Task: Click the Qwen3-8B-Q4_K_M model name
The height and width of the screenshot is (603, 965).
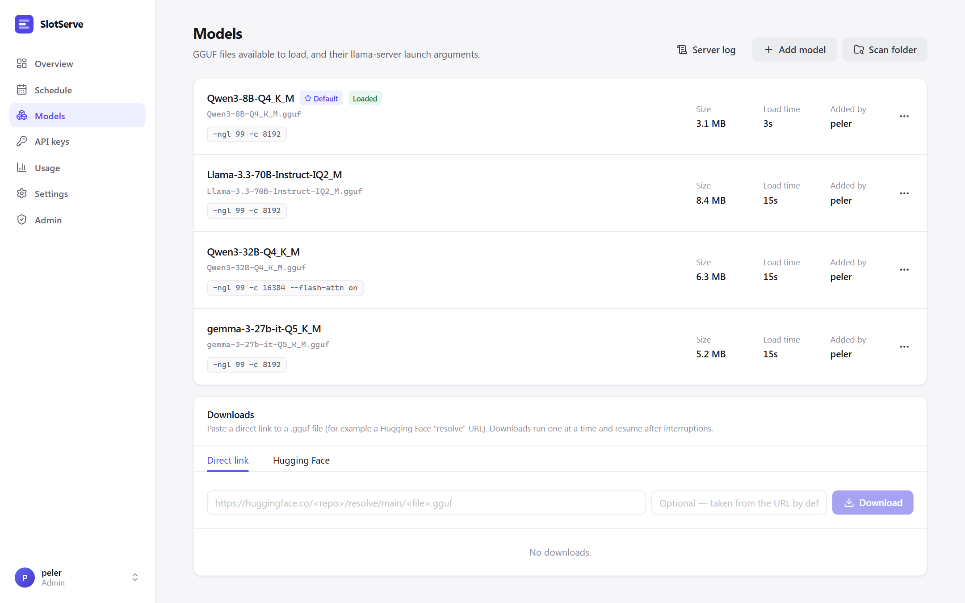Action: [251, 98]
